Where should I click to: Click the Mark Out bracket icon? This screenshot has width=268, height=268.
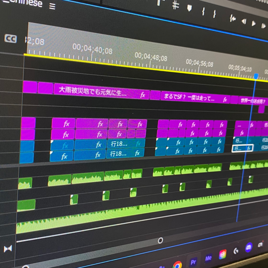214,14
